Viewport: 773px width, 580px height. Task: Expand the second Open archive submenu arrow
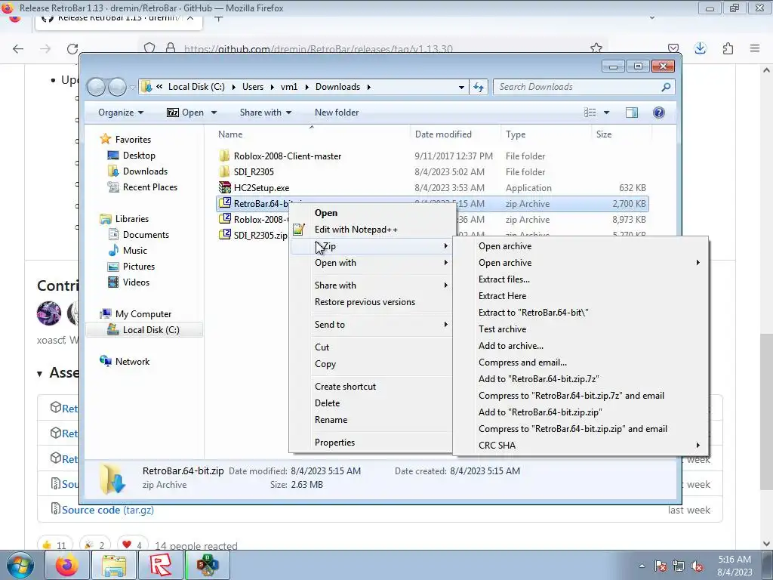[x=698, y=262]
